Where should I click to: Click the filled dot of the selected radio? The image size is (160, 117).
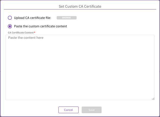click(x=10, y=26)
